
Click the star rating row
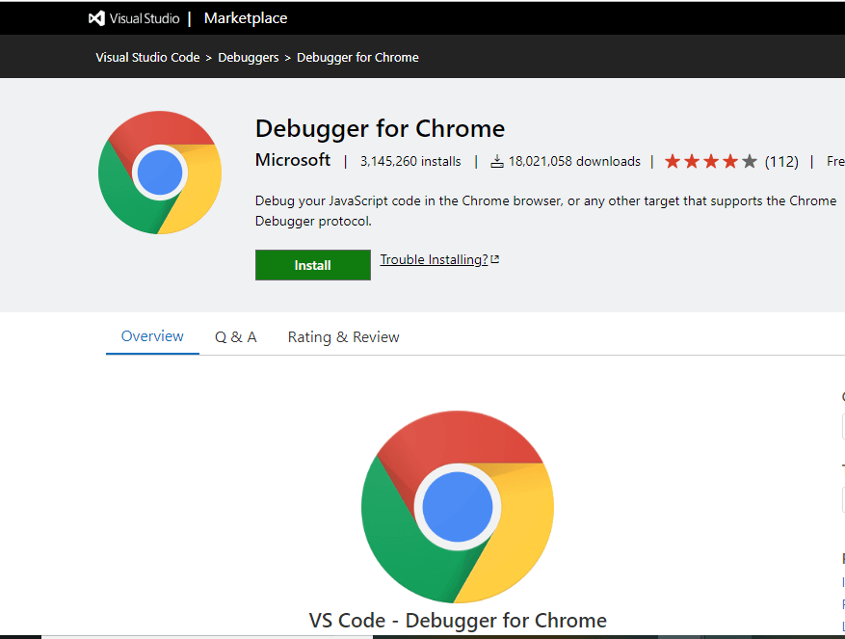711,161
